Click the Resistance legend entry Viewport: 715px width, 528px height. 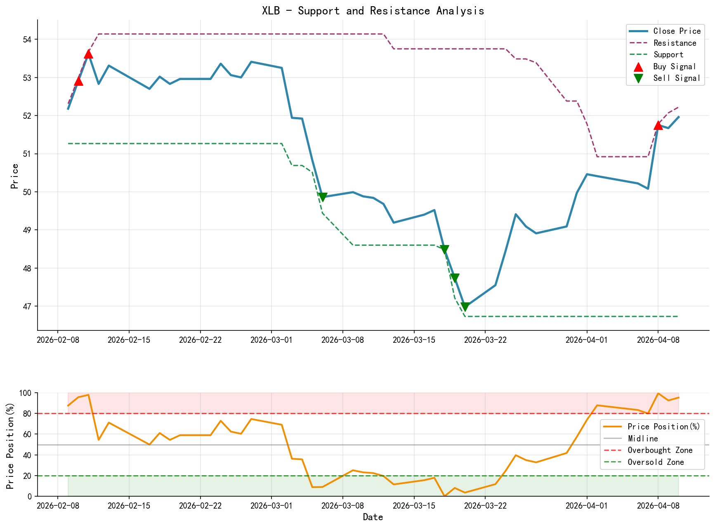pyautogui.click(x=663, y=43)
